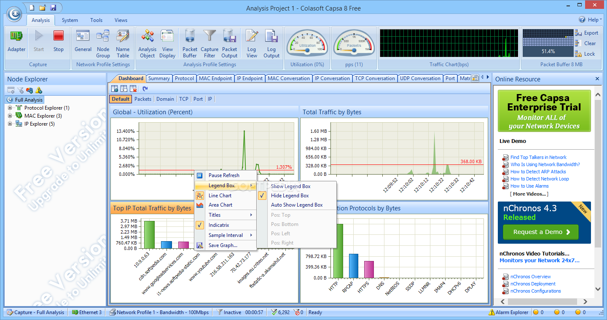Click the dashboard refresh arrow icon
This screenshot has height=320, width=607.
click(145, 89)
